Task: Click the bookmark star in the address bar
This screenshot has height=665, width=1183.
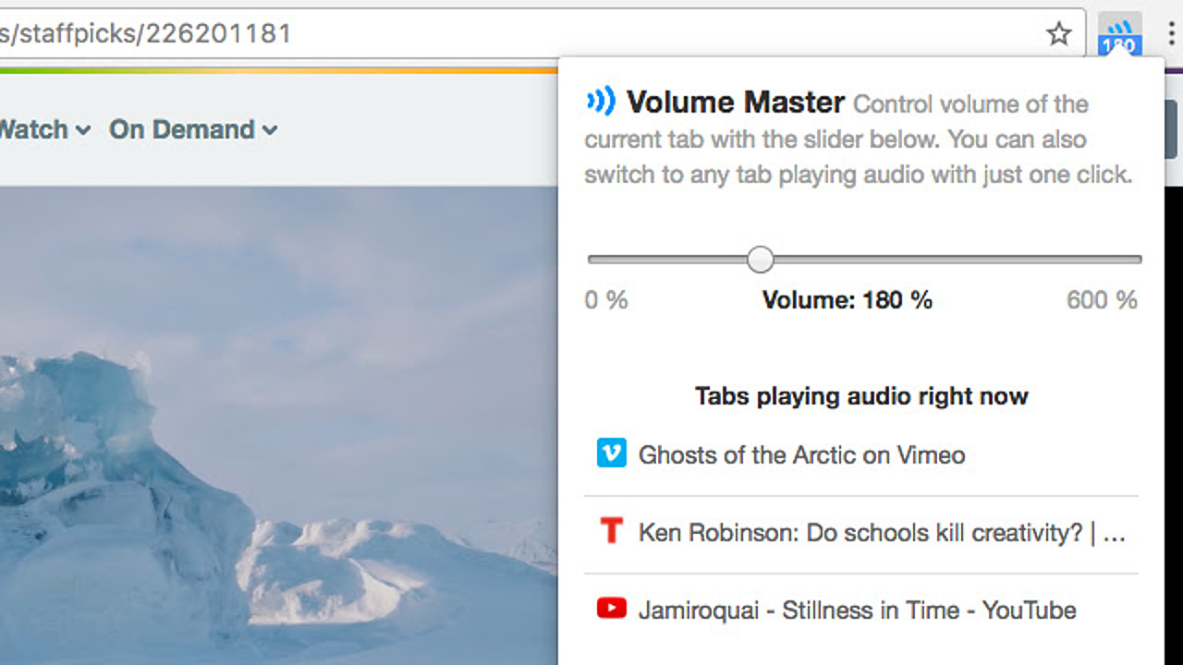Action: 1058,35
